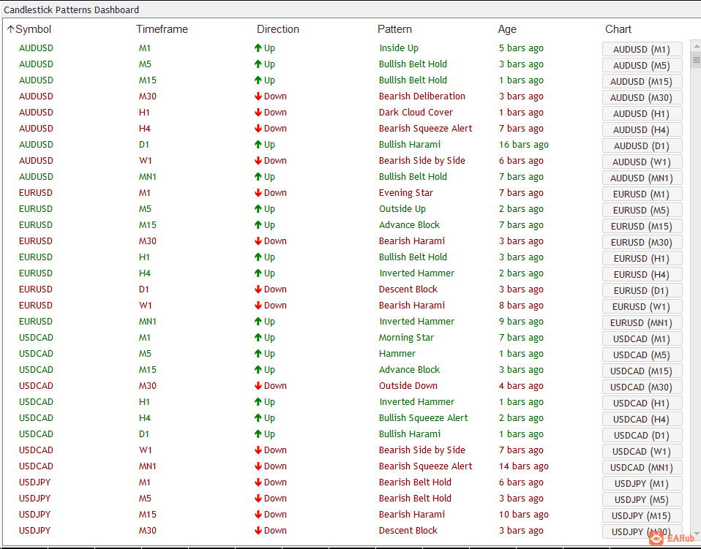Click red down arrow in AUDUSD W1 row

[258, 161]
